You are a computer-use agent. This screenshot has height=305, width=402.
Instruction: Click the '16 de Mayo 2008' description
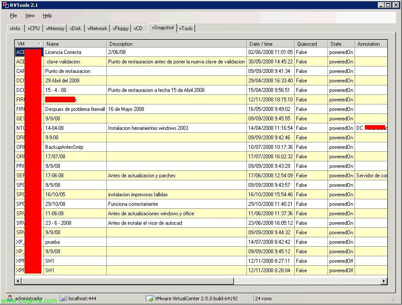coord(126,109)
